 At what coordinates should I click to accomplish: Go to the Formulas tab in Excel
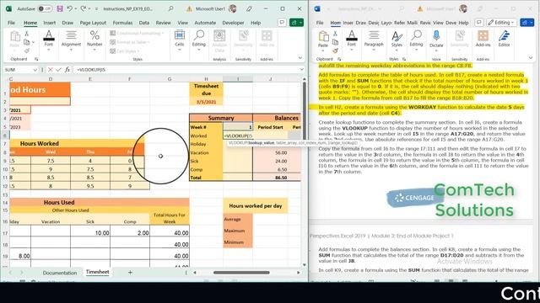coord(122,23)
